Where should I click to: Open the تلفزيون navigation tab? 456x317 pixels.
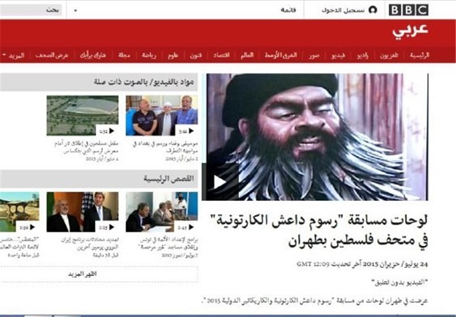click(389, 55)
